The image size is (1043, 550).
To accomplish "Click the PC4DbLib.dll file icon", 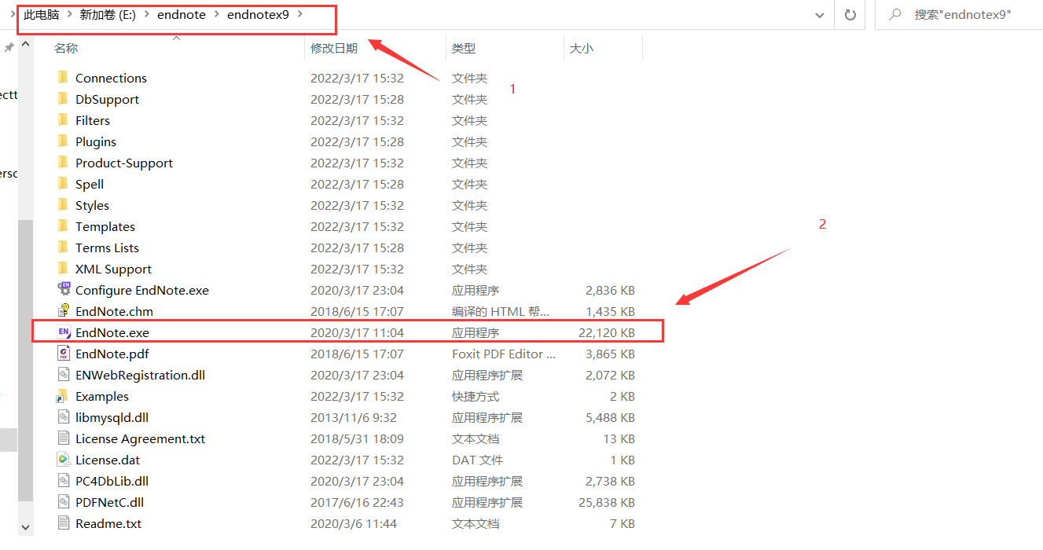I will [x=64, y=481].
